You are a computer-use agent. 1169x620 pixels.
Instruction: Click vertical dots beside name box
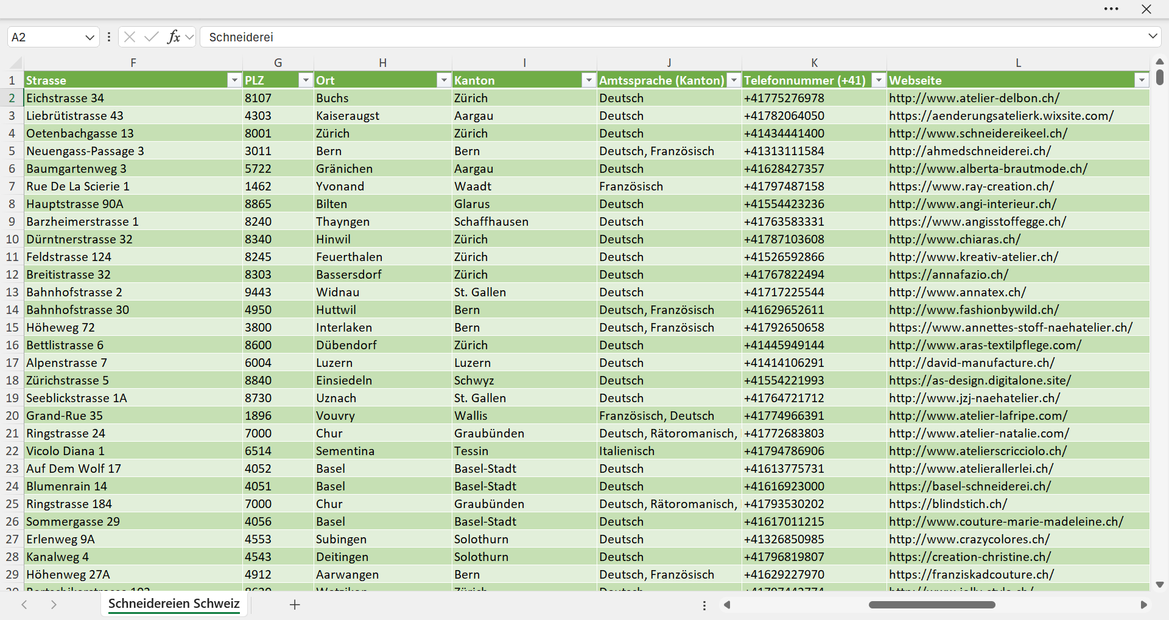109,37
